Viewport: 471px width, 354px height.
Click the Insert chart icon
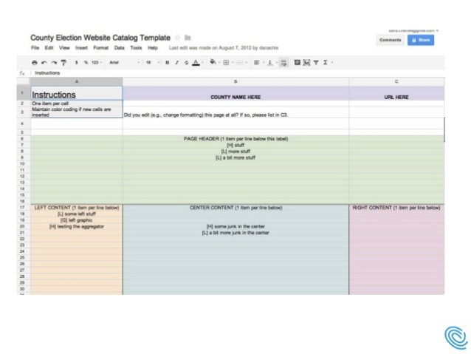point(306,63)
